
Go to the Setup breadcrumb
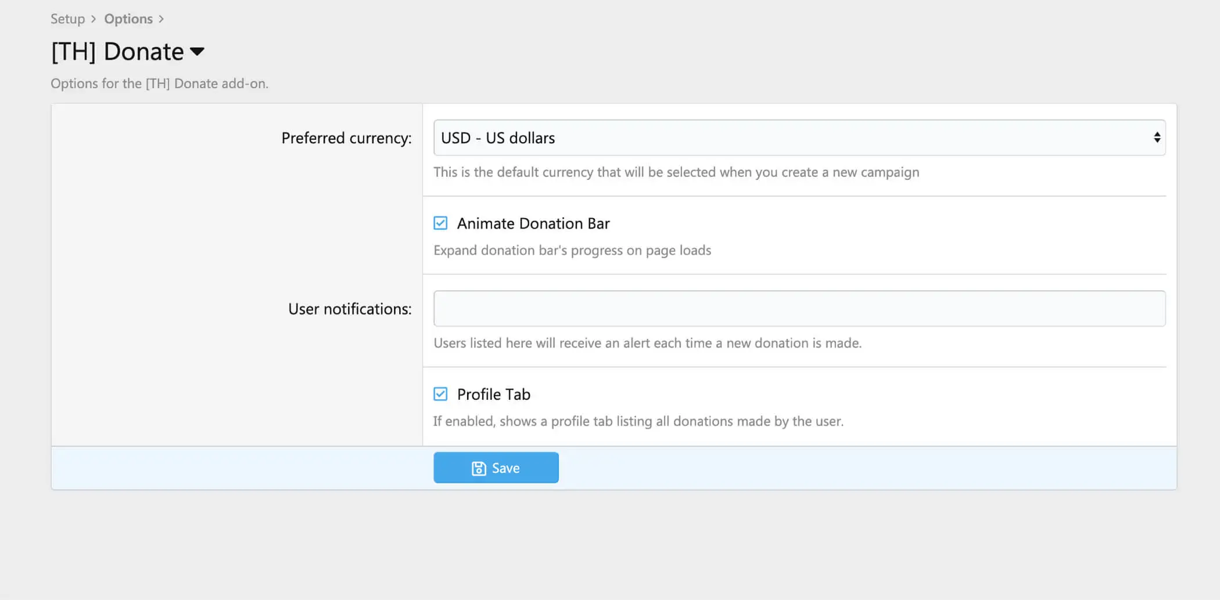tap(67, 19)
